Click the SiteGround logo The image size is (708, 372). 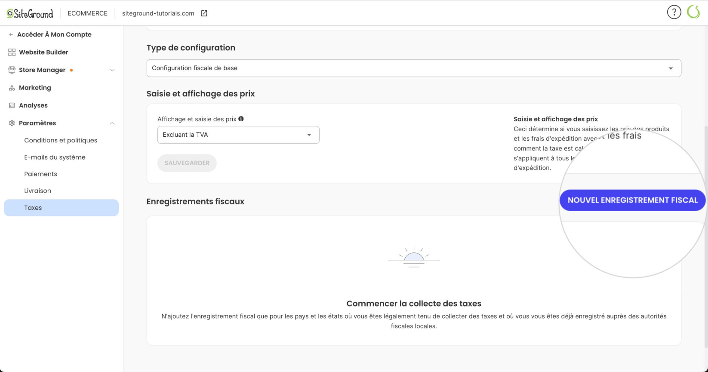(x=30, y=13)
